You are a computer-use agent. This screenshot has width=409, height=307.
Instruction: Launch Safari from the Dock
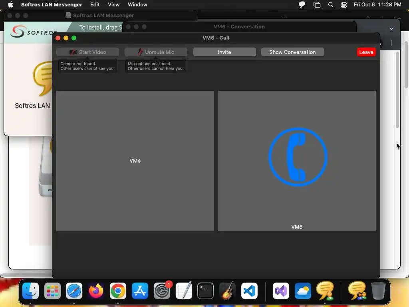click(74, 291)
